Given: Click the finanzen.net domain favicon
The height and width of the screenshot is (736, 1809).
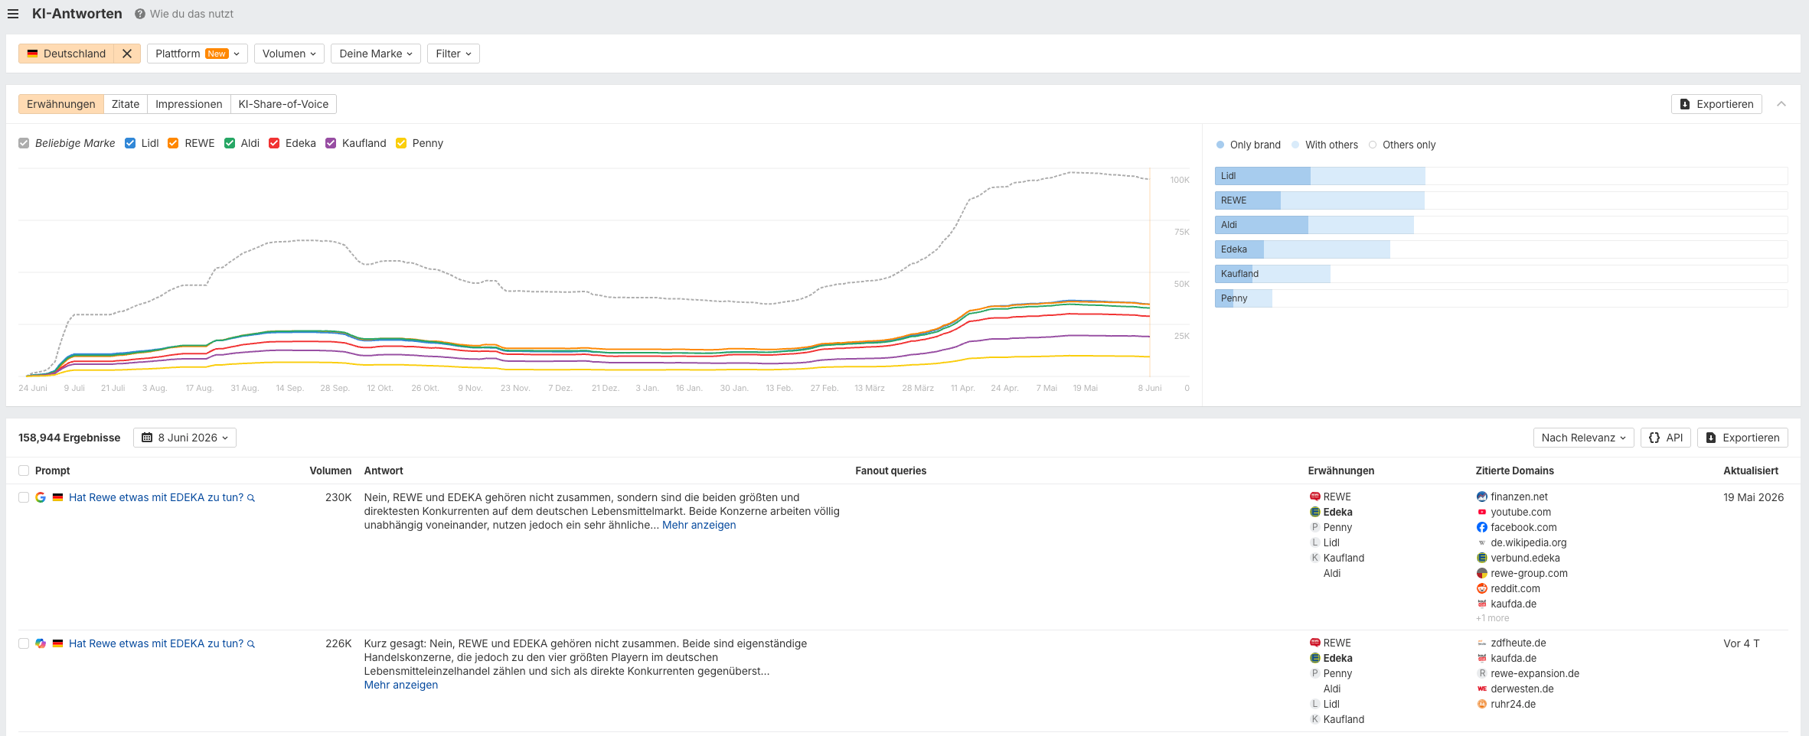Looking at the screenshot, I should click(1482, 497).
